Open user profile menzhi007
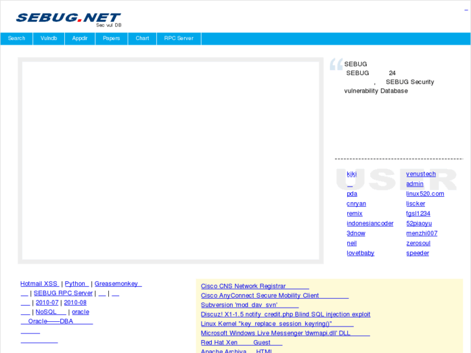The height and width of the screenshot is (353, 471). pos(422,233)
